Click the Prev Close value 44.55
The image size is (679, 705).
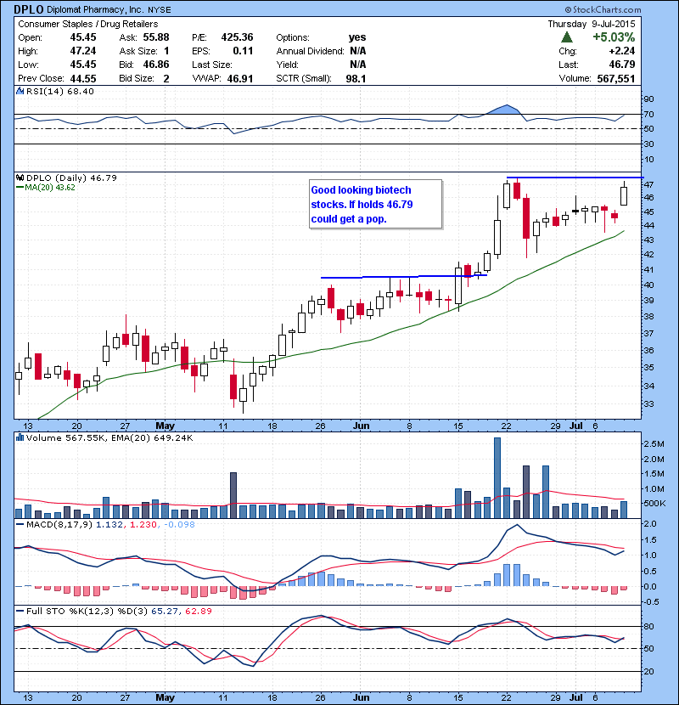pyautogui.click(x=83, y=79)
